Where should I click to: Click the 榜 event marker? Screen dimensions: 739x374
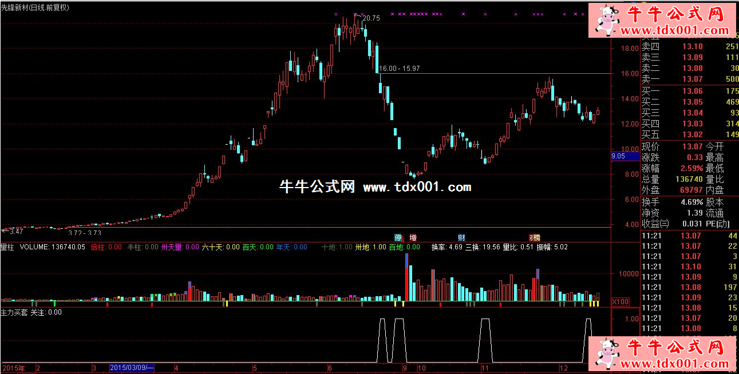[x=536, y=237]
